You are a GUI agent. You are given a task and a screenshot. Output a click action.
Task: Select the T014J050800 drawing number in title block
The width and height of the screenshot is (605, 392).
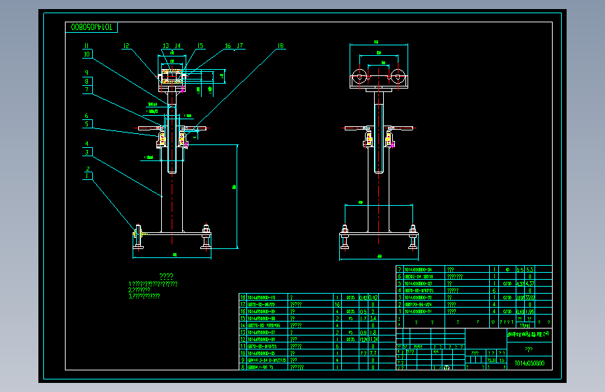[x=530, y=363]
